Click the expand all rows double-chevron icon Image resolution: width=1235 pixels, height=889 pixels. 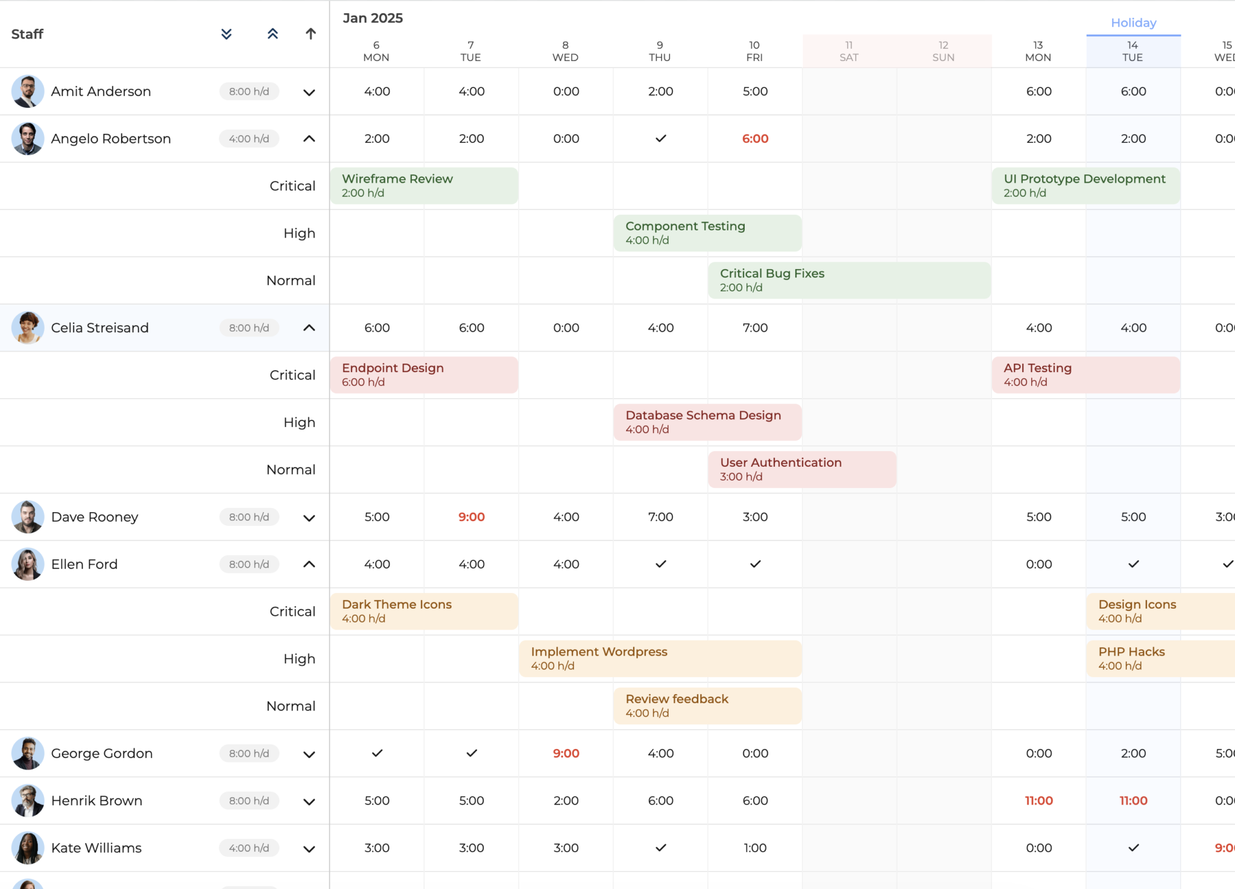point(226,34)
